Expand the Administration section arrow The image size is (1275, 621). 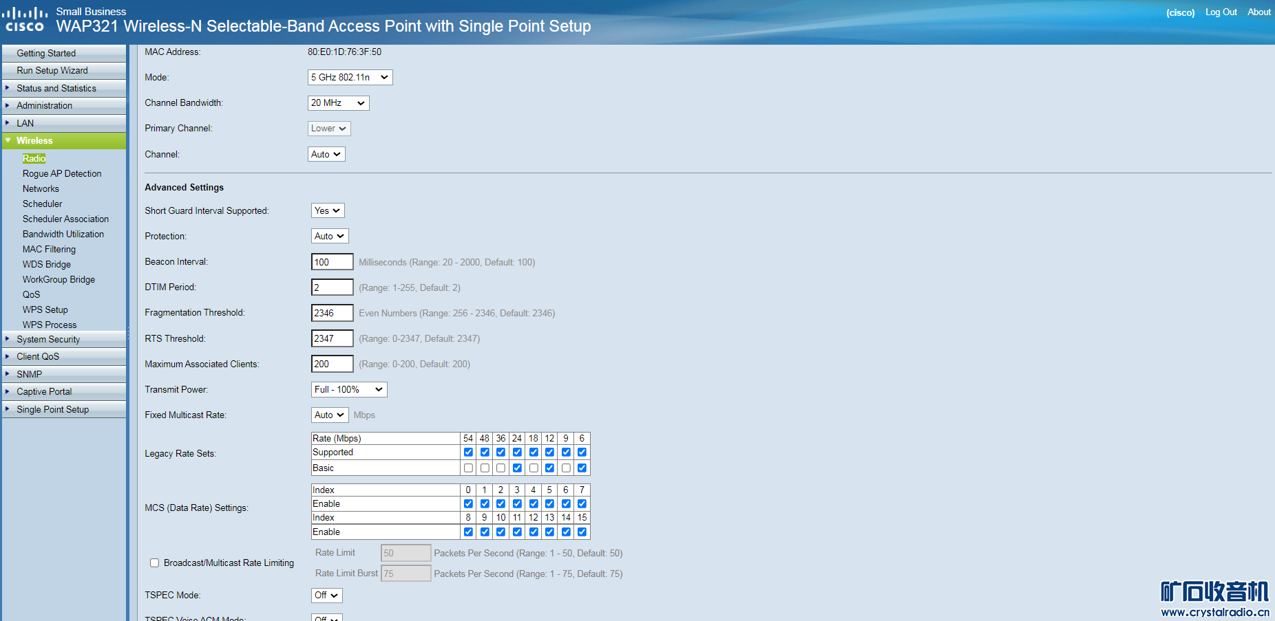[x=8, y=105]
